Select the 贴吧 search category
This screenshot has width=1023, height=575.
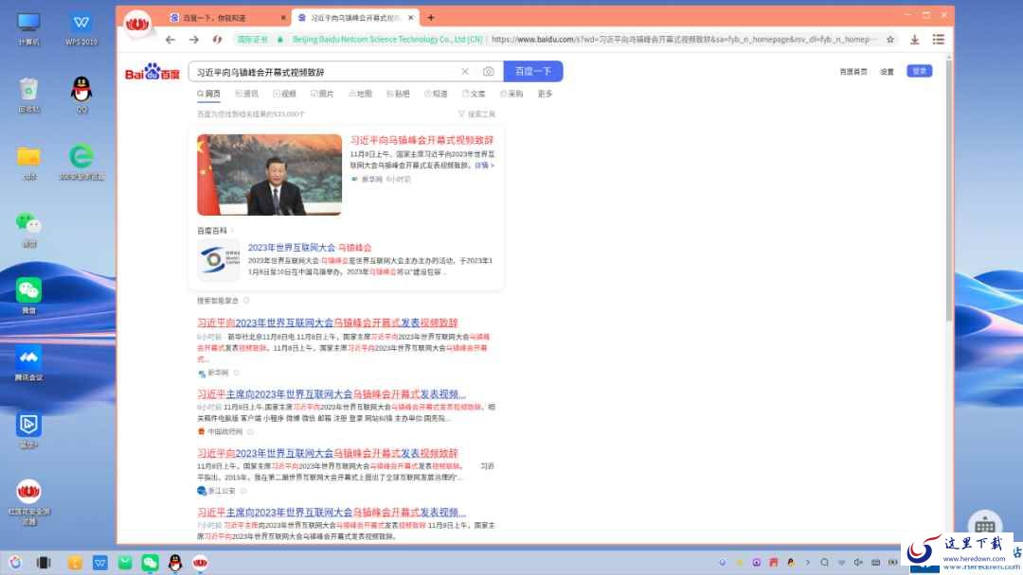[x=398, y=95]
